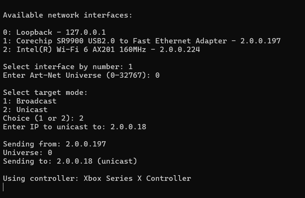This screenshot has width=305, height=198.
Task: Click the Corechip SR9900 Ethernet Adapter line
Action: [142, 41]
